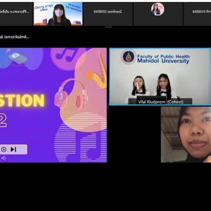211x211 pixels.
Task: Select the close-up webcam video tile
Action: click(x=186, y=135)
